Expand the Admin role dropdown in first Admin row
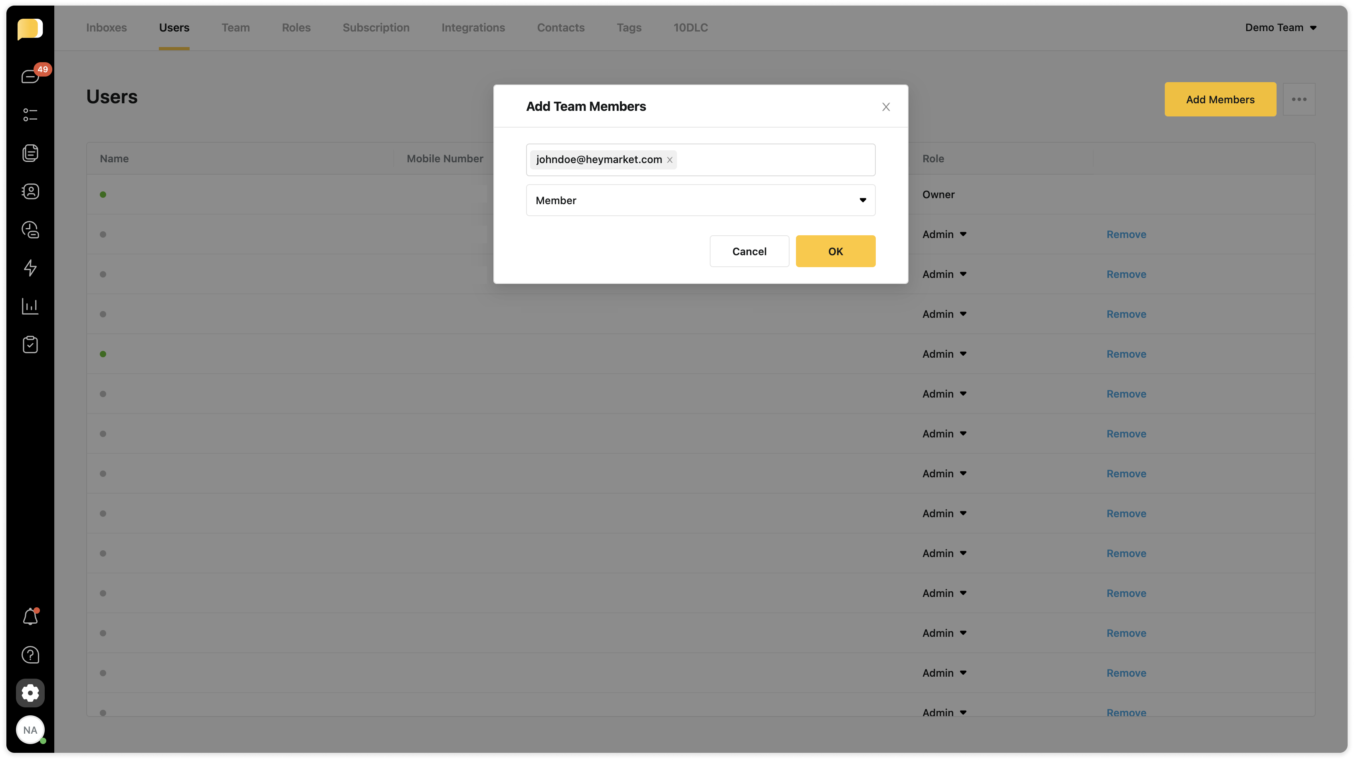This screenshot has height=760, width=1354. click(944, 234)
